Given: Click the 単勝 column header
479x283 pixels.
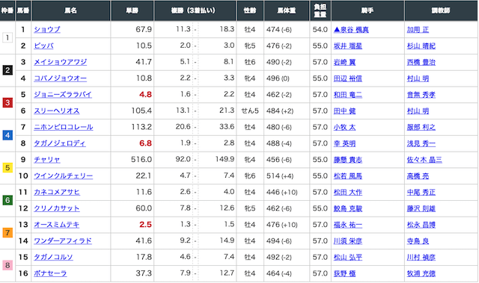Looking at the screenshot, I should [x=132, y=10].
